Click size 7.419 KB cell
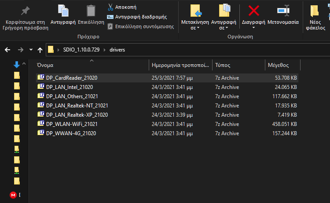The image size is (330, 203). pyautogui.click(x=287, y=115)
